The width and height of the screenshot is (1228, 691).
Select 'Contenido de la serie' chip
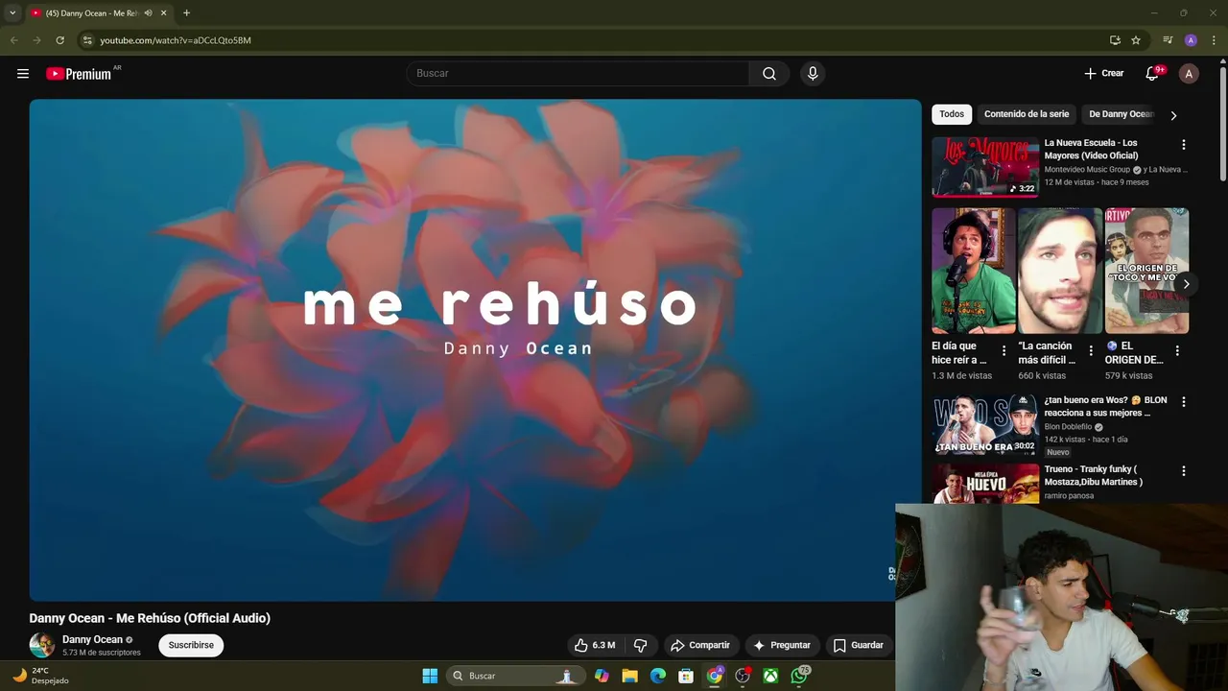1027,114
